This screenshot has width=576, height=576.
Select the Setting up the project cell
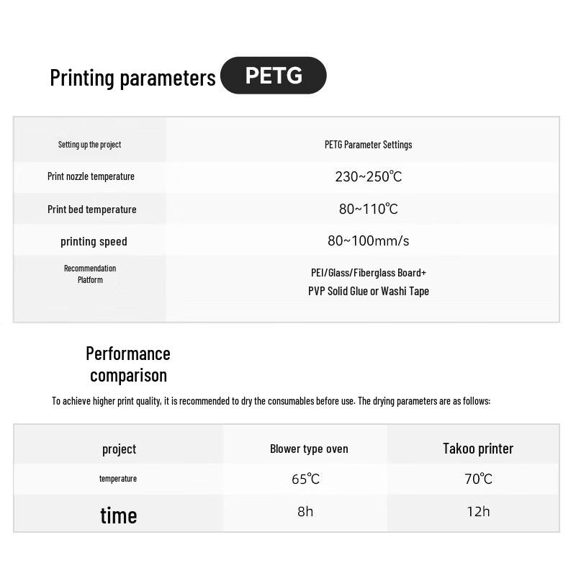click(x=89, y=145)
